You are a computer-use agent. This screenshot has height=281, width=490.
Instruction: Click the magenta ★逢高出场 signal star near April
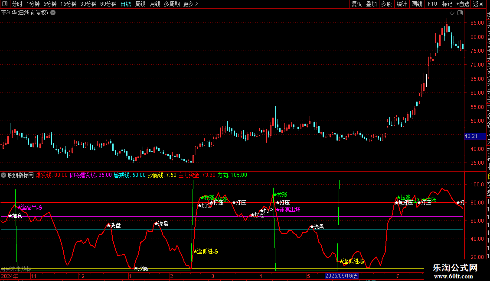(278, 210)
